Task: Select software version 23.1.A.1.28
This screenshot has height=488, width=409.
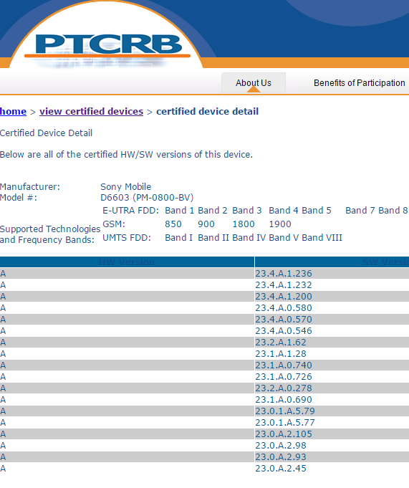Action: point(281,353)
